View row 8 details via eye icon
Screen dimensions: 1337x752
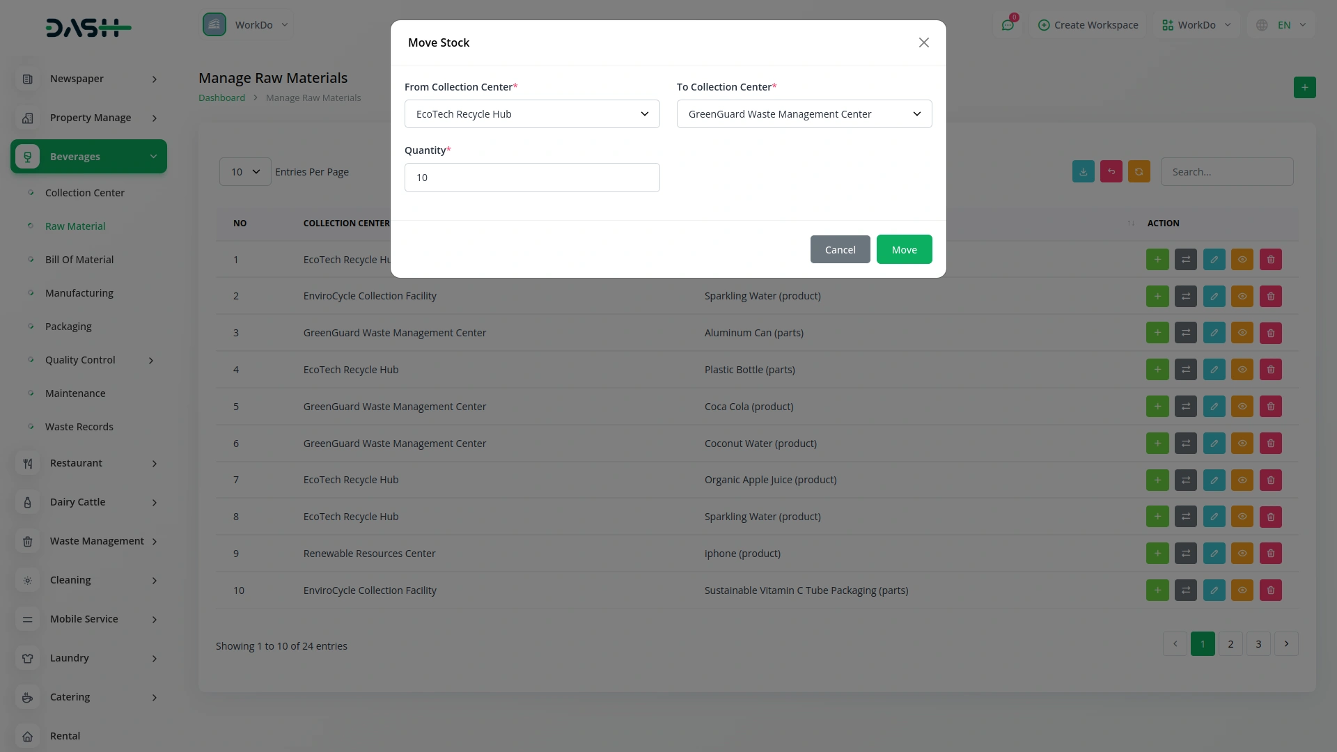coord(1242,517)
